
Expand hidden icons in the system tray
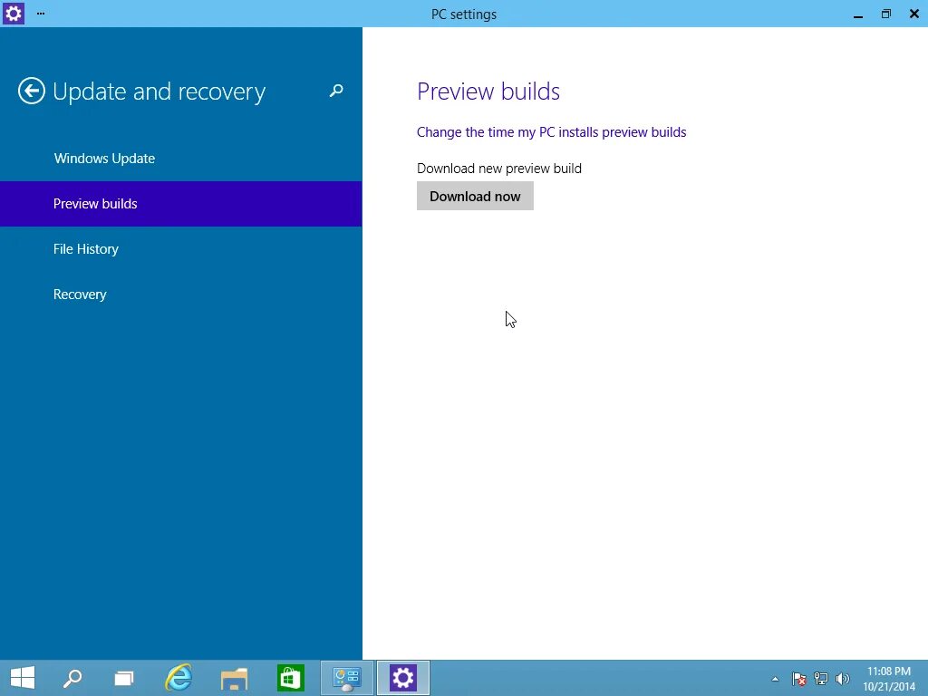pyautogui.click(x=775, y=678)
